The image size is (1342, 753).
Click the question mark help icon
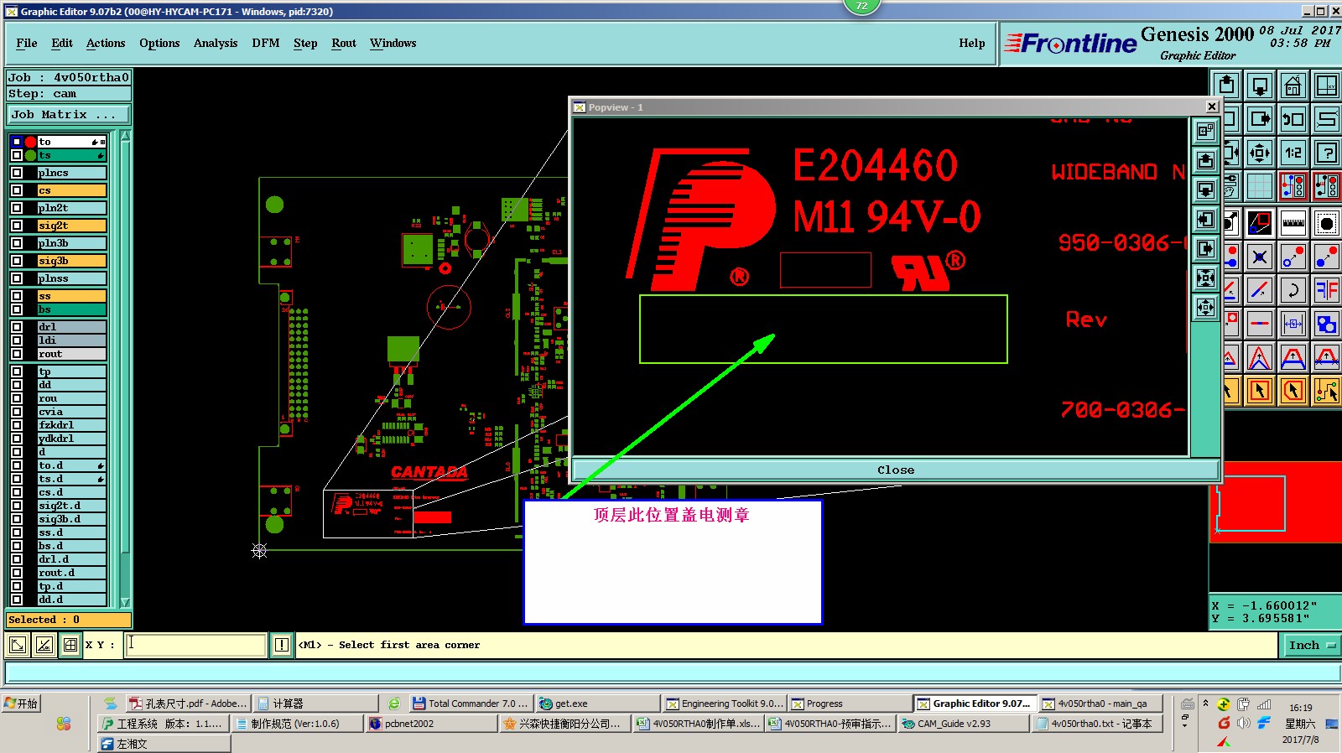click(1326, 153)
